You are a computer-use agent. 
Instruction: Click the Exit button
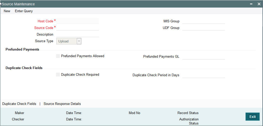[253, 117]
